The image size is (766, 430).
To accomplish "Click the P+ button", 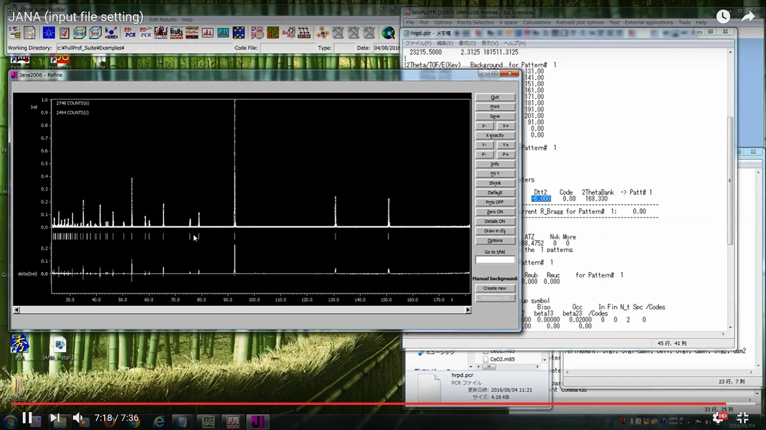I will point(506,155).
